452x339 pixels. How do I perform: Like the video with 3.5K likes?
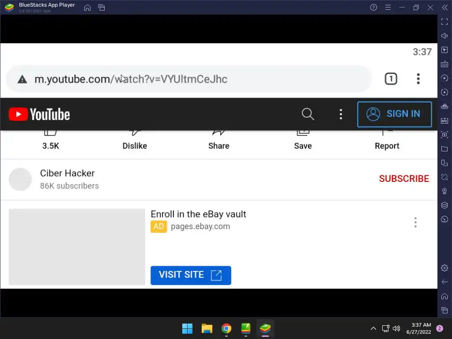tap(51, 140)
